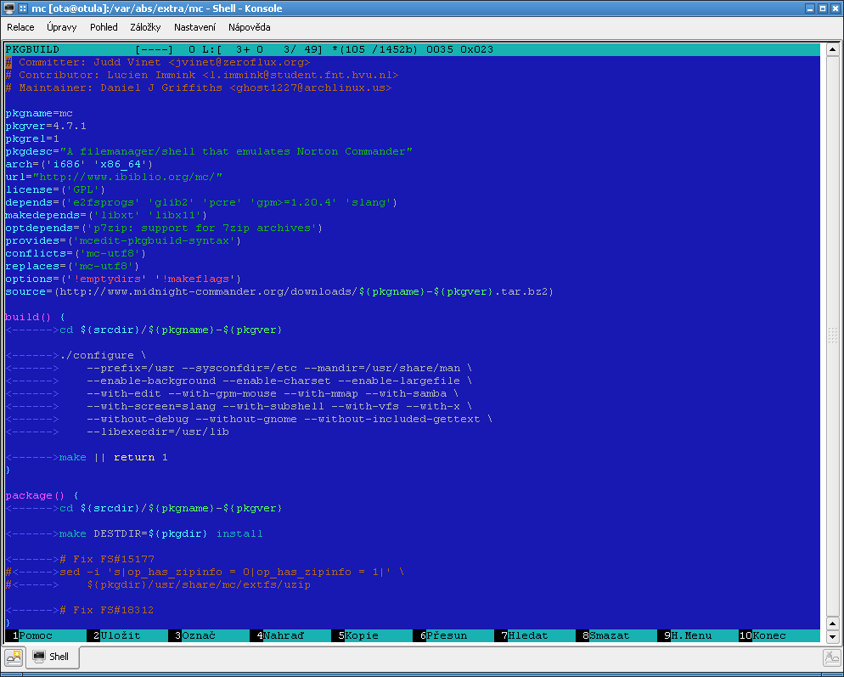This screenshot has height=677, width=844.
Task: Click the optdepends p7zip line
Action: (164, 228)
